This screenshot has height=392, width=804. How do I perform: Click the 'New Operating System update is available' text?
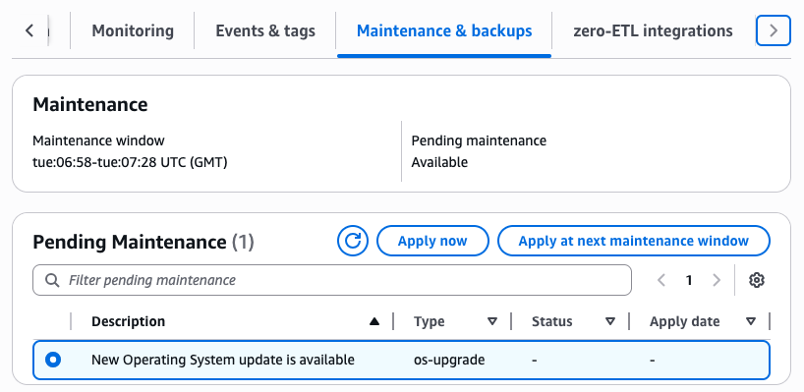[x=222, y=360]
